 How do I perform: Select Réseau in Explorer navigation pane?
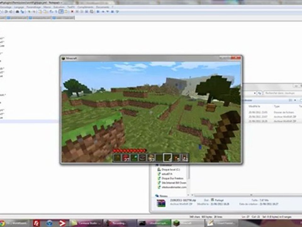[x=162, y=196]
